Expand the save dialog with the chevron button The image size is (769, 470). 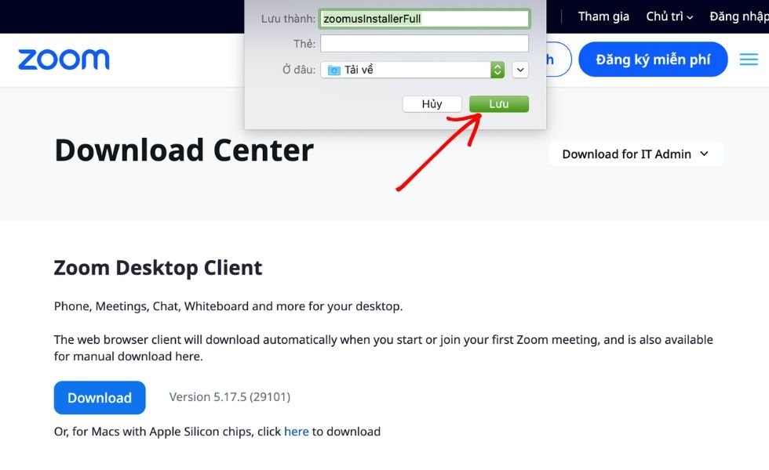coord(519,69)
